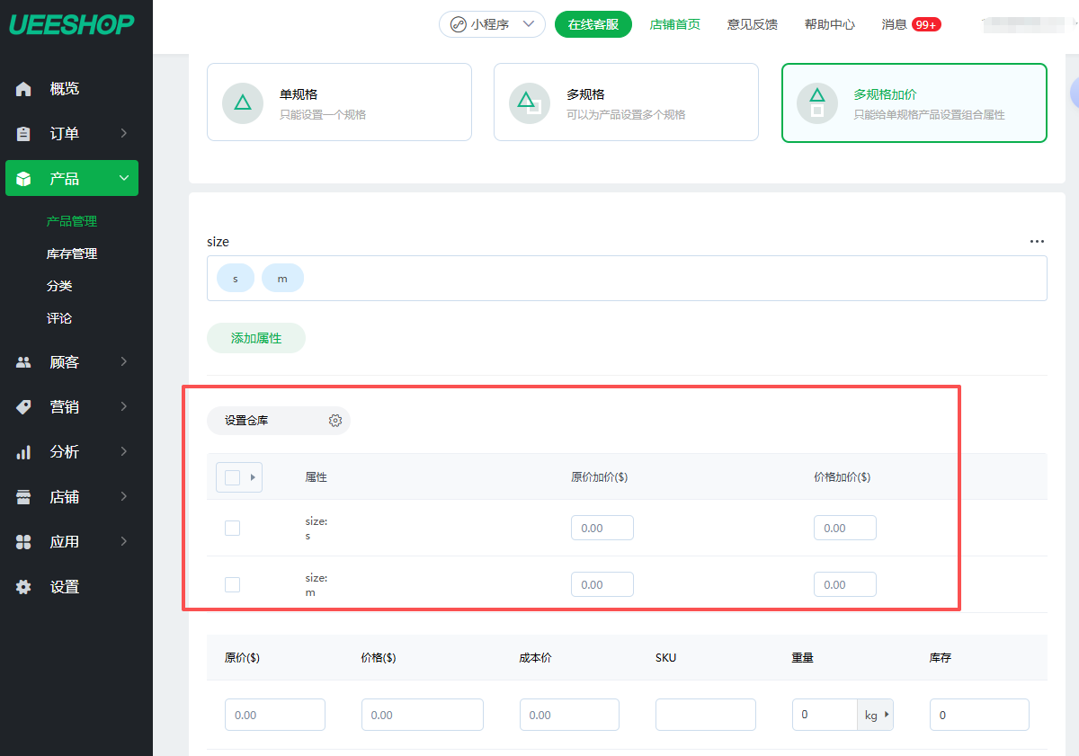
Task: Click the storefront icon beside 店铺
Action: 24,497
